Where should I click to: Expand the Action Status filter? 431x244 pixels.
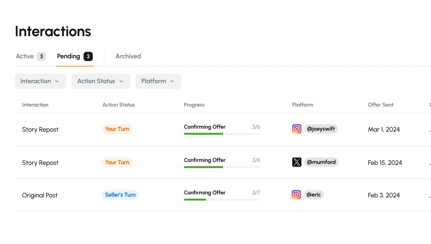point(101,81)
